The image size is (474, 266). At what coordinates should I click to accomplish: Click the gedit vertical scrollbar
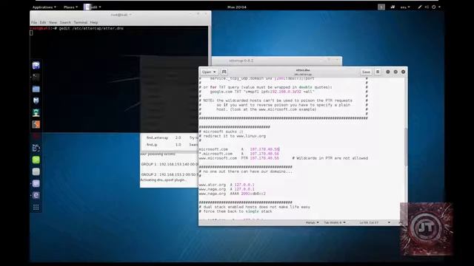coord(406,146)
